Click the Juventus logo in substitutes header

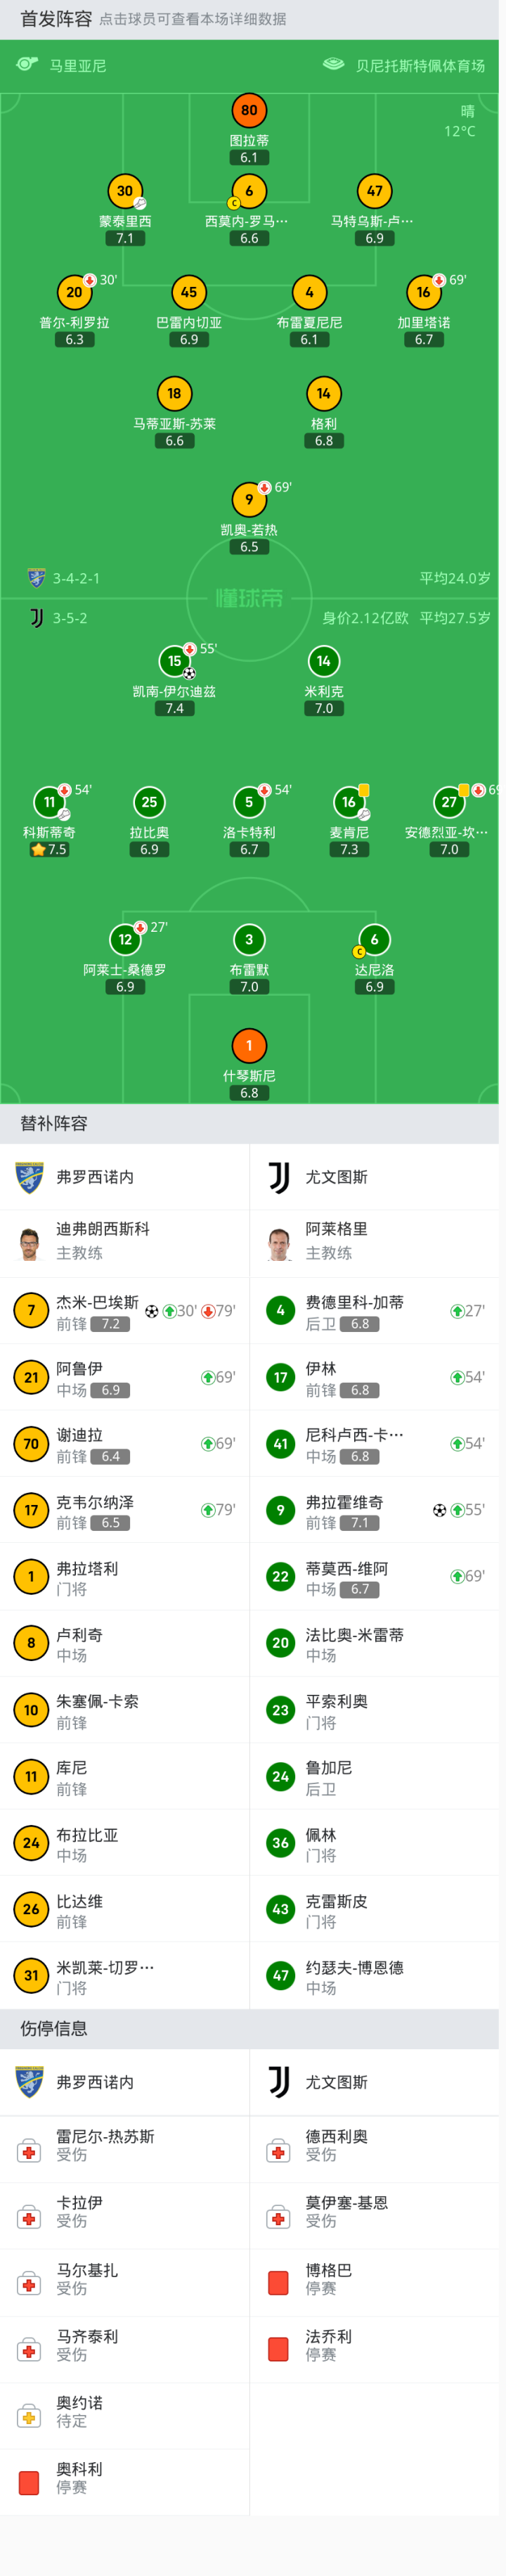(279, 1177)
